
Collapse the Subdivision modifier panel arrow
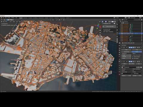pos(122,48)
